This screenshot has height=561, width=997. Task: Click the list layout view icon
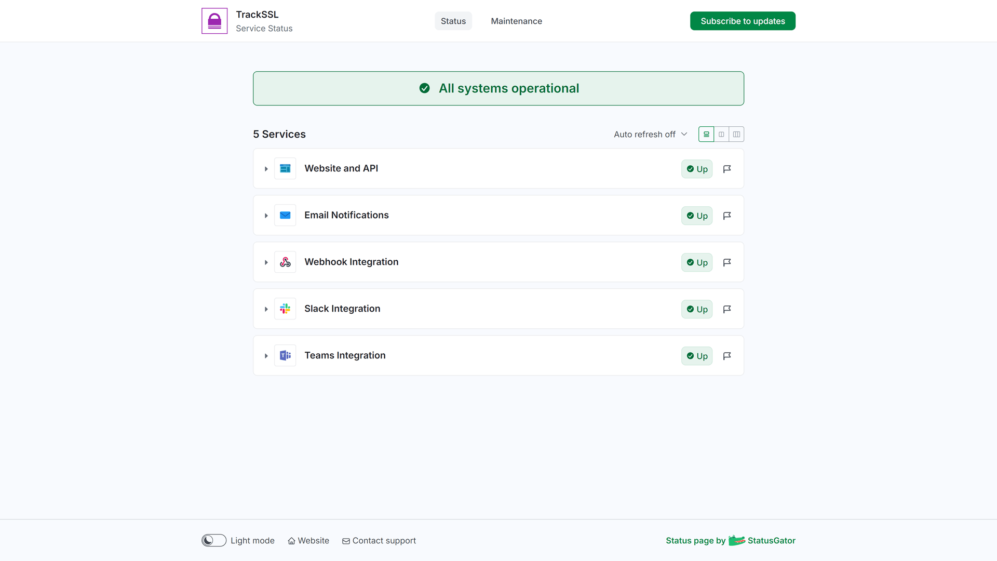click(706, 134)
